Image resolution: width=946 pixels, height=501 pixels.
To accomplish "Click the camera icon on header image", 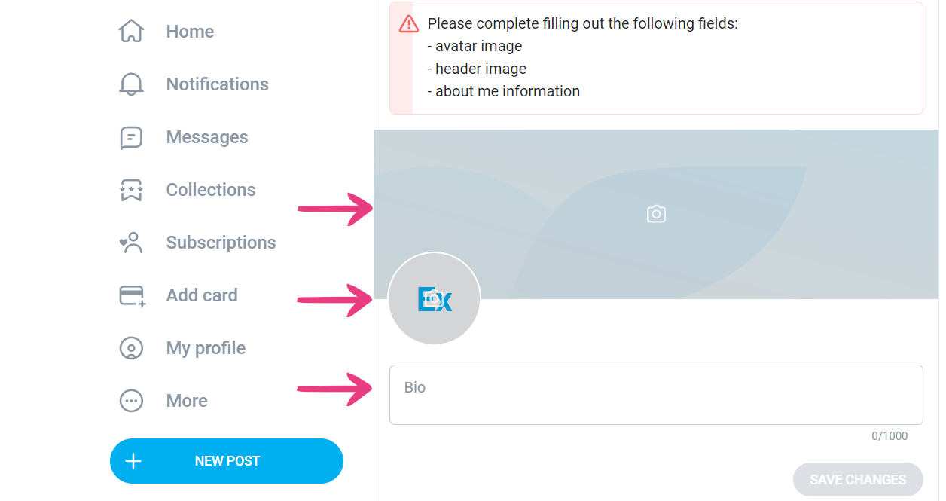I will point(656,214).
